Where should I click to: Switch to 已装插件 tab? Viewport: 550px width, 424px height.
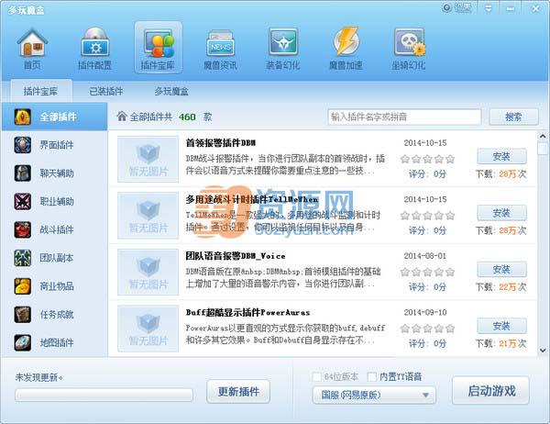pyautogui.click(x=106, y=92)
